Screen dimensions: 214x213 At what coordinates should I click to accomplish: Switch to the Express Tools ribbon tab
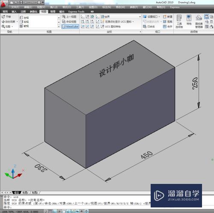pos(76,12)
